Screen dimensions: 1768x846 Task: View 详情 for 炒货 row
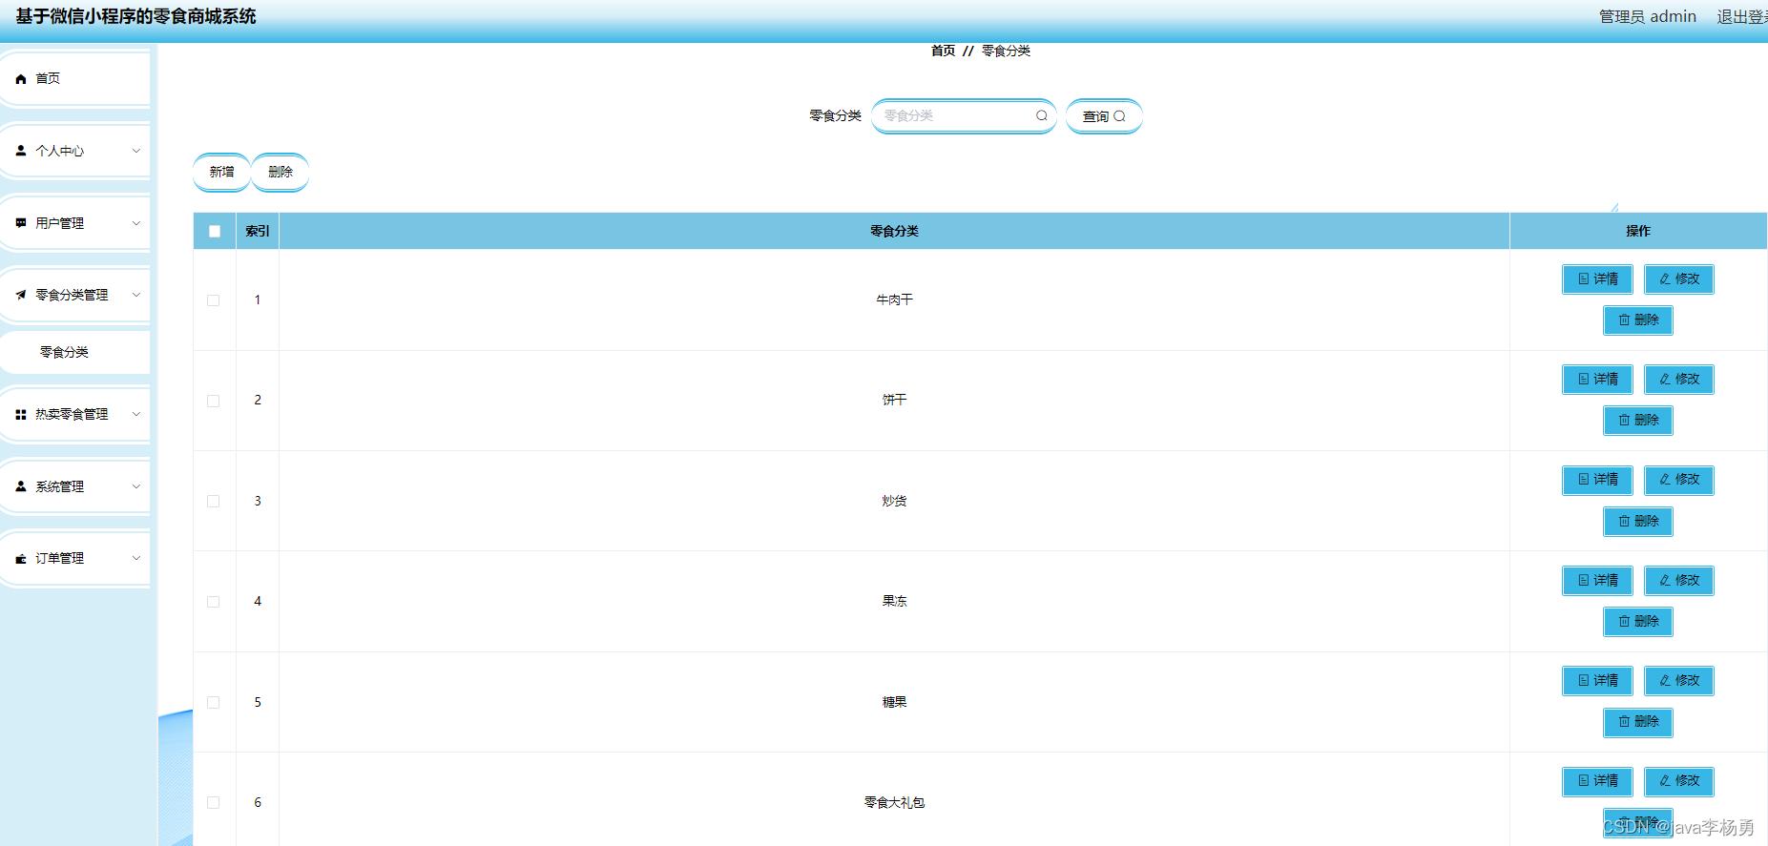tap(1597, 480)
